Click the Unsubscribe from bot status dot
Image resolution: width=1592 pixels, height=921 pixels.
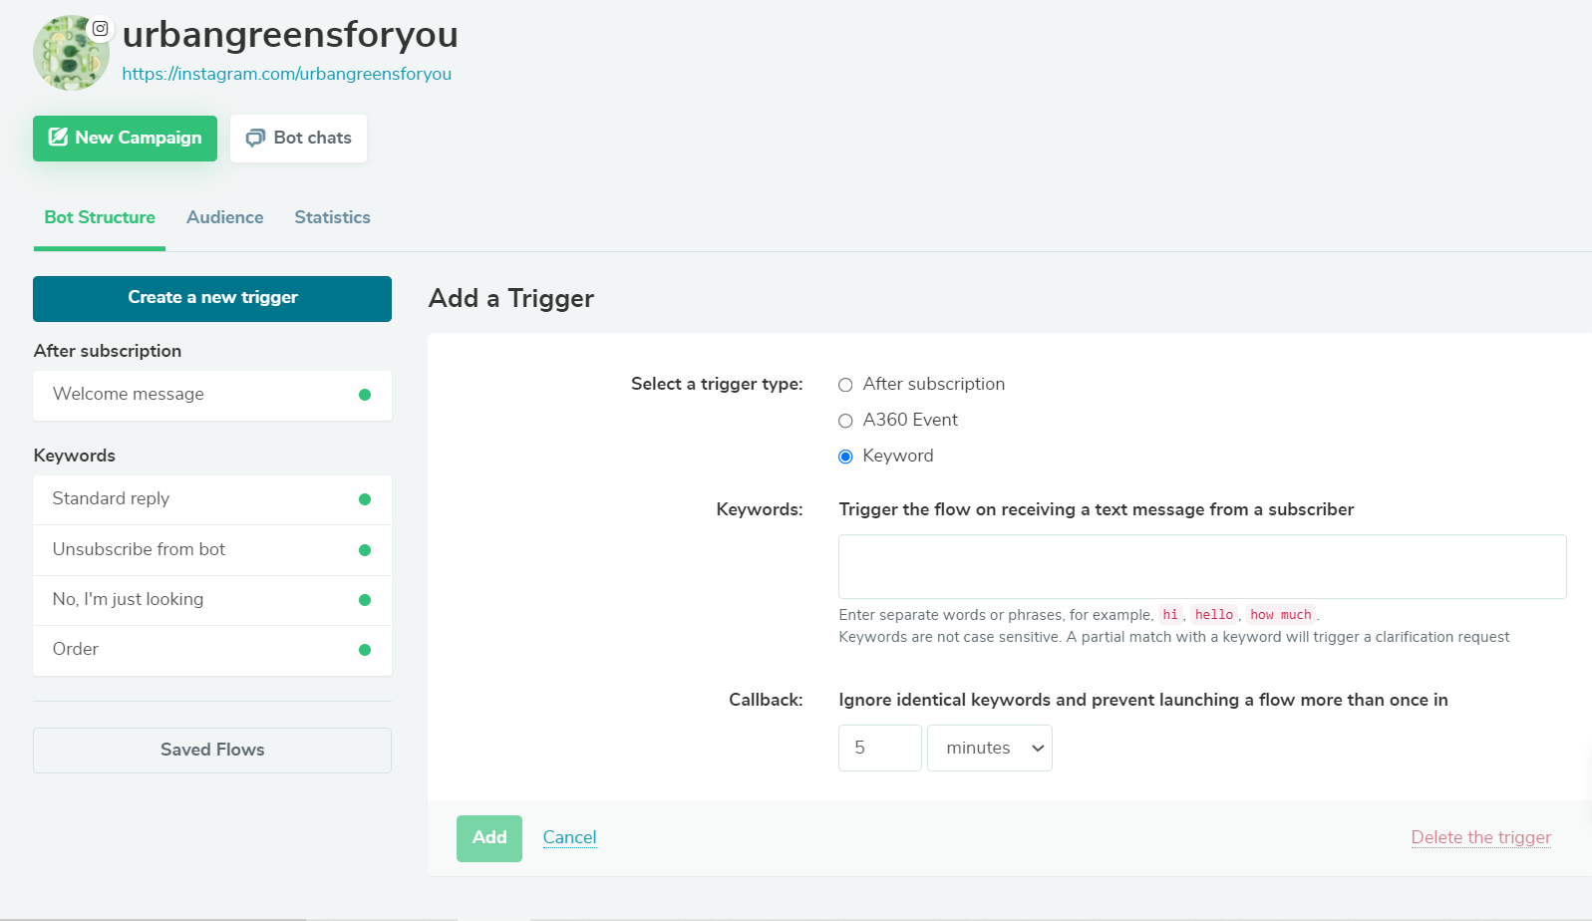365,550
